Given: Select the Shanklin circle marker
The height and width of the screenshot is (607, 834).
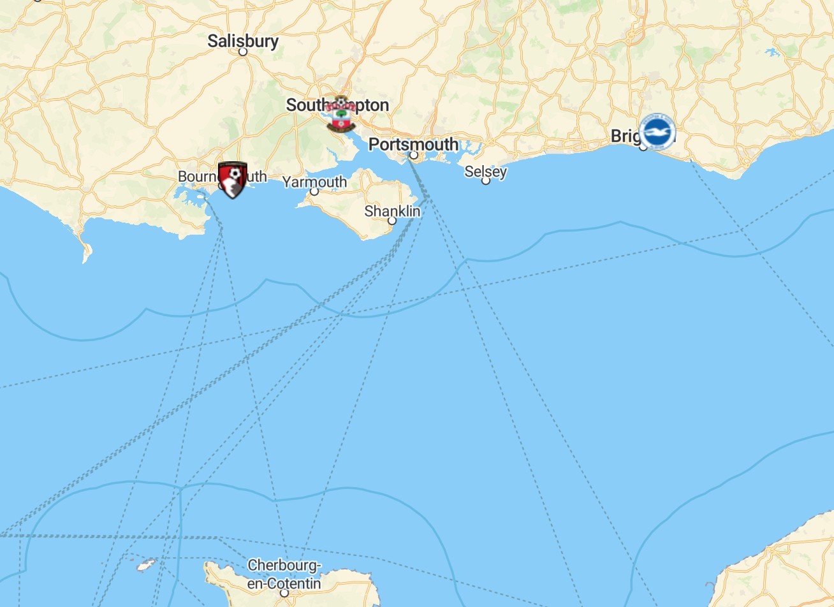Looking at the screenshot, I should (392, 221).
